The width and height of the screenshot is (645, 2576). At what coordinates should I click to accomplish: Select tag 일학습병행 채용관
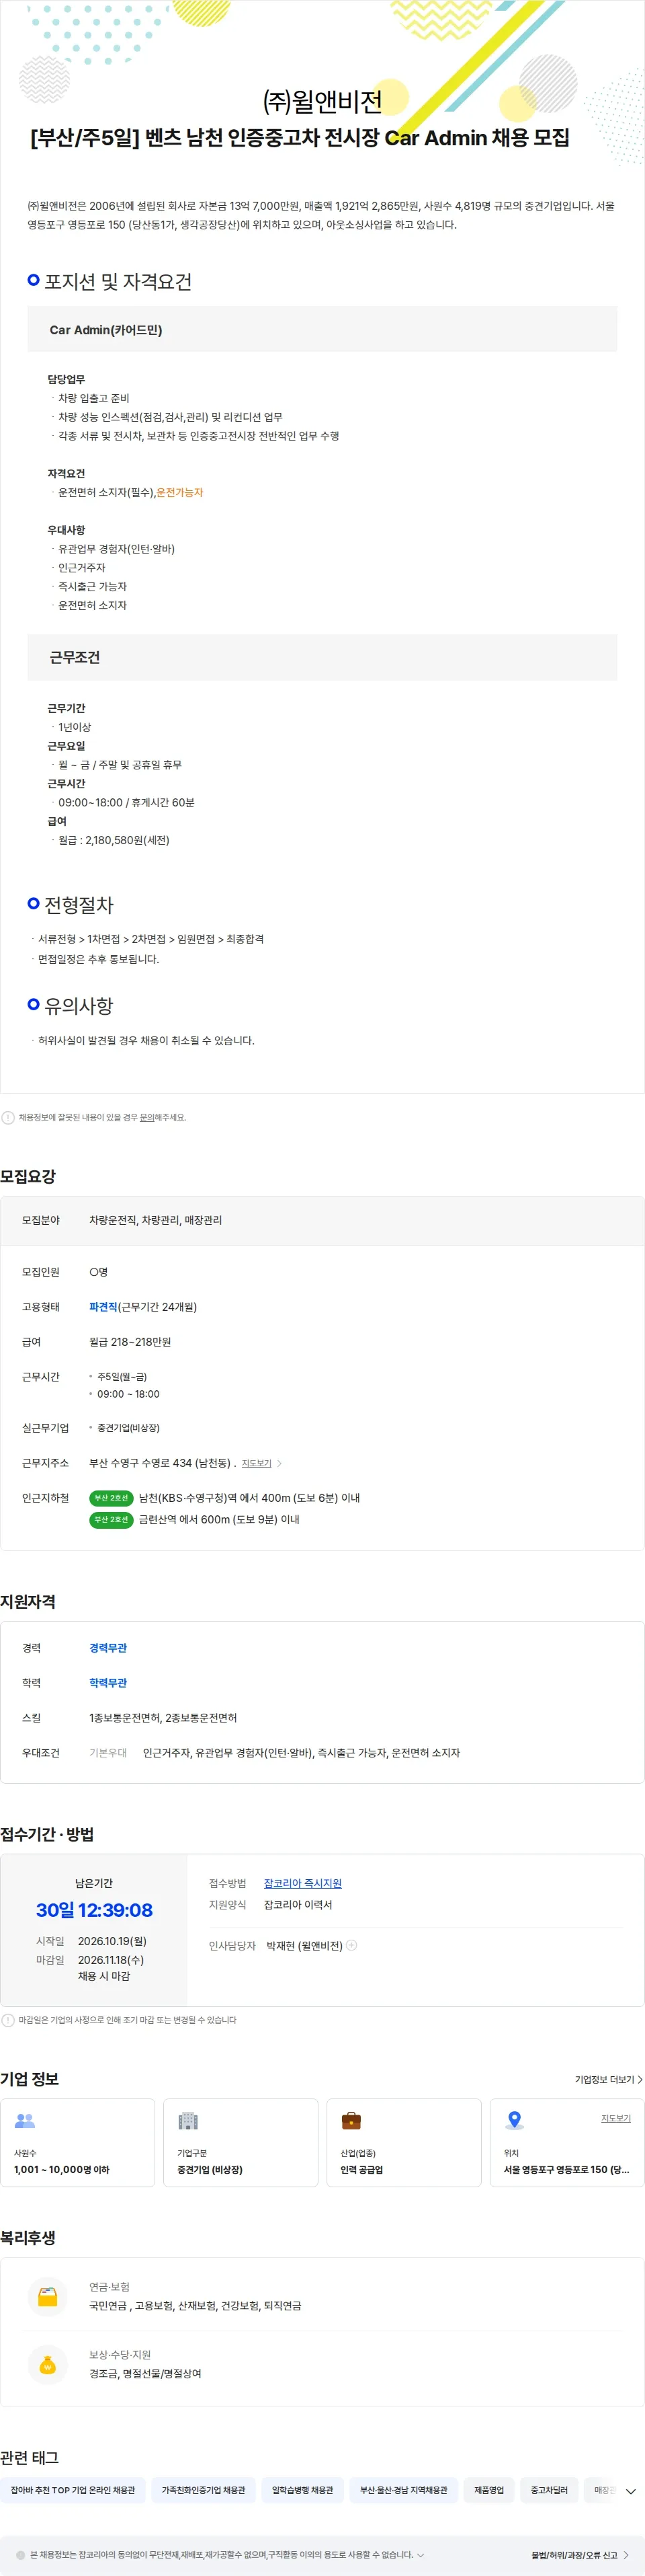[x=302, y=2490]
